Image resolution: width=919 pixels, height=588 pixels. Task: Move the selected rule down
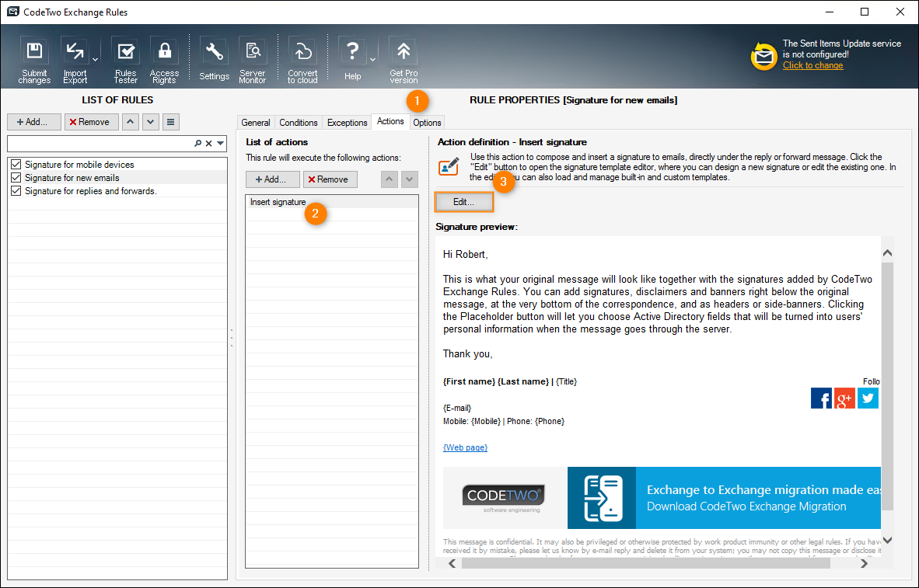[x=151, y=122]
